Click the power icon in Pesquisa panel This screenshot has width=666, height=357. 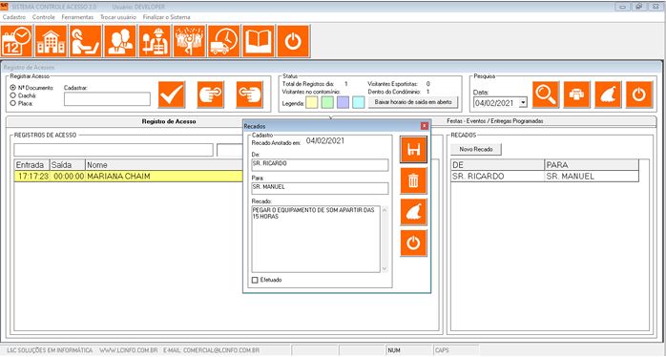[x=639, y=94]
